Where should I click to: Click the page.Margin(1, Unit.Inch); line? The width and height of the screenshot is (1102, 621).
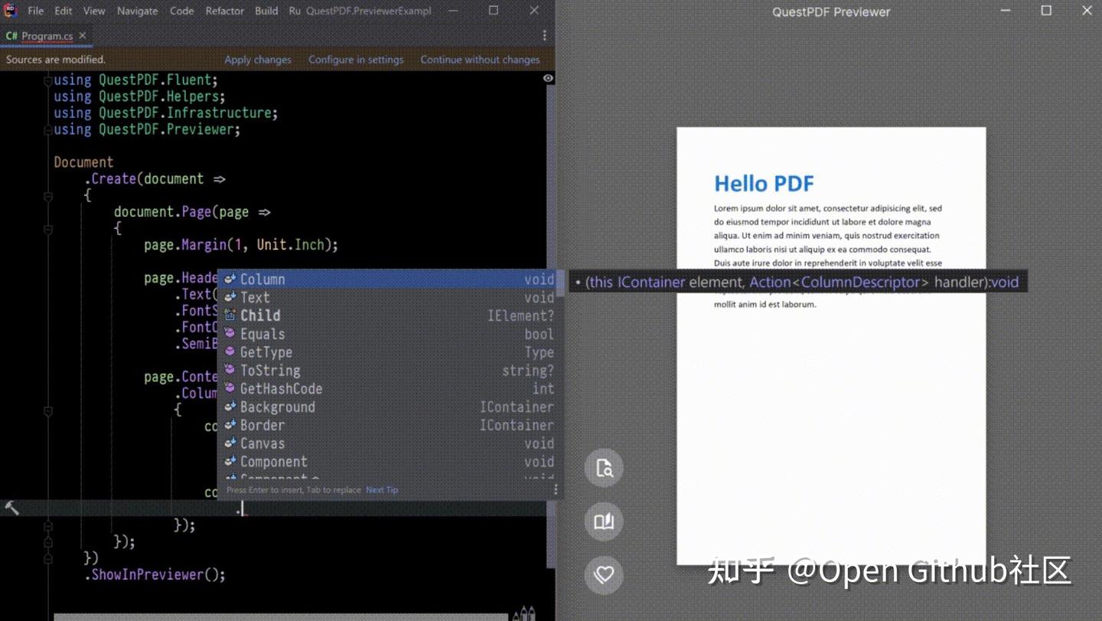pos(241,245)
